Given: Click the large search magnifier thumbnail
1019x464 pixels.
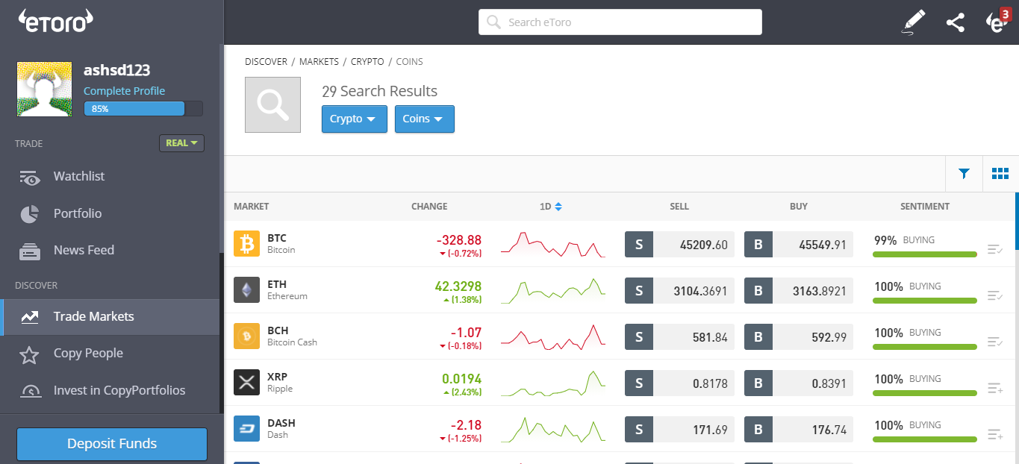Looking at the screenshot, I should 272,105.
